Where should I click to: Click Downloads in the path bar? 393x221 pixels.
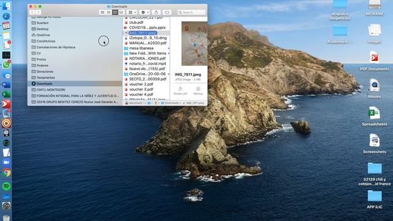tap(170, 103)
